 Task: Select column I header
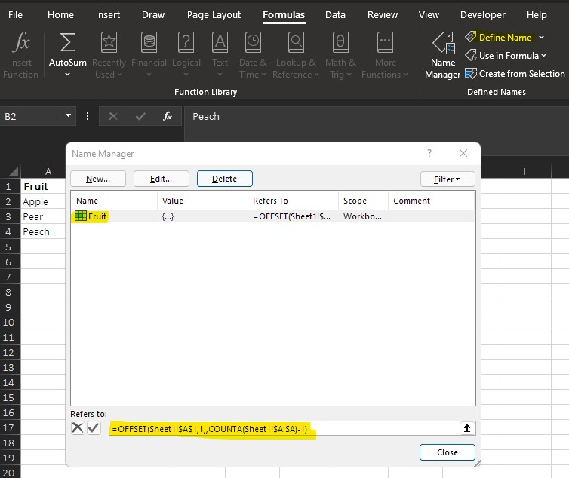coord(524,171)
